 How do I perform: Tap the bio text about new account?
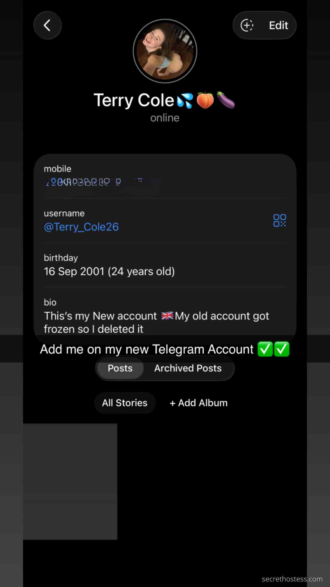coord(156,322)
